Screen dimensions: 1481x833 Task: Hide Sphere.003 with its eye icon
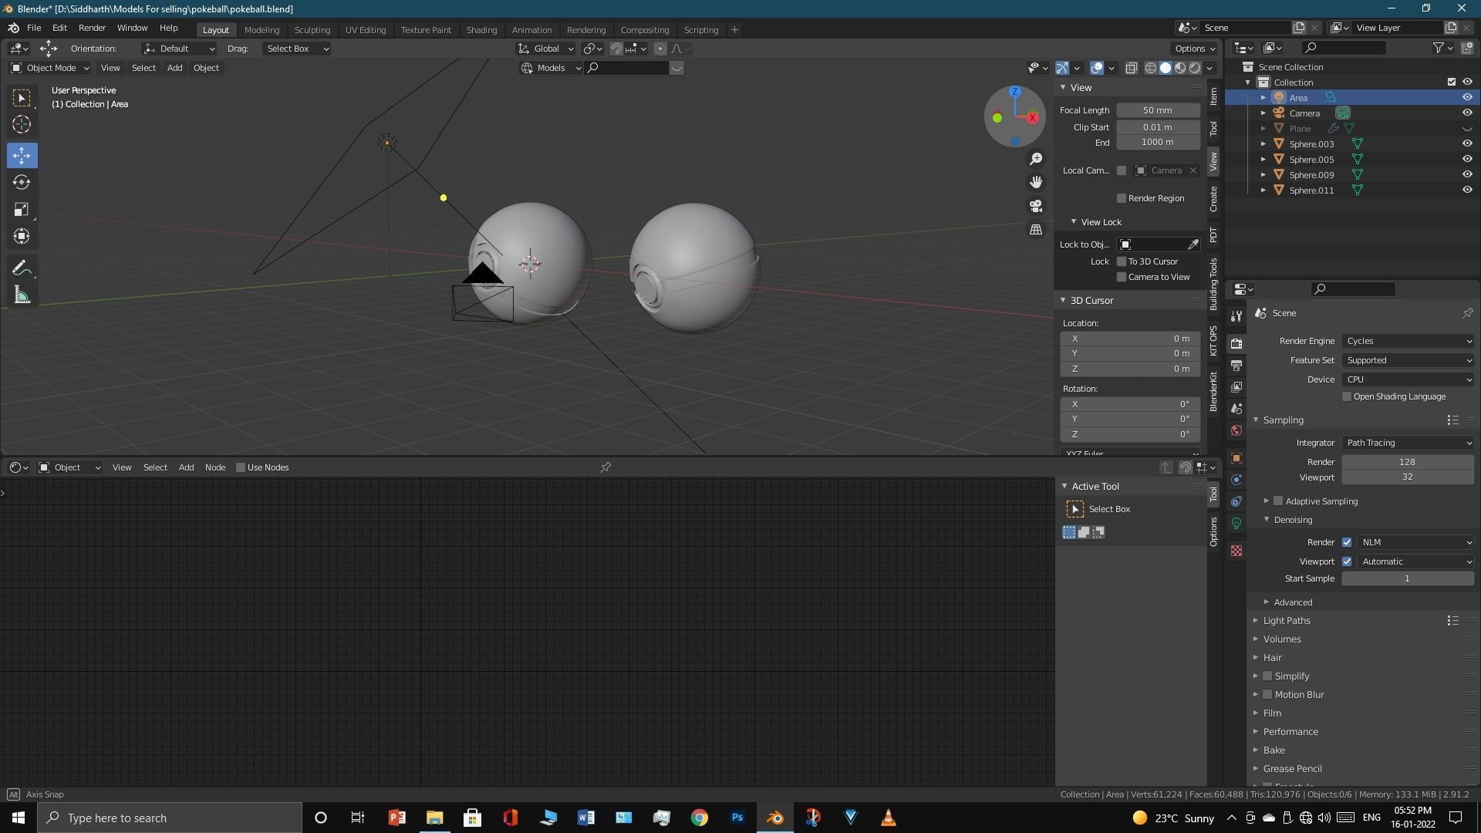[1467, 143]
